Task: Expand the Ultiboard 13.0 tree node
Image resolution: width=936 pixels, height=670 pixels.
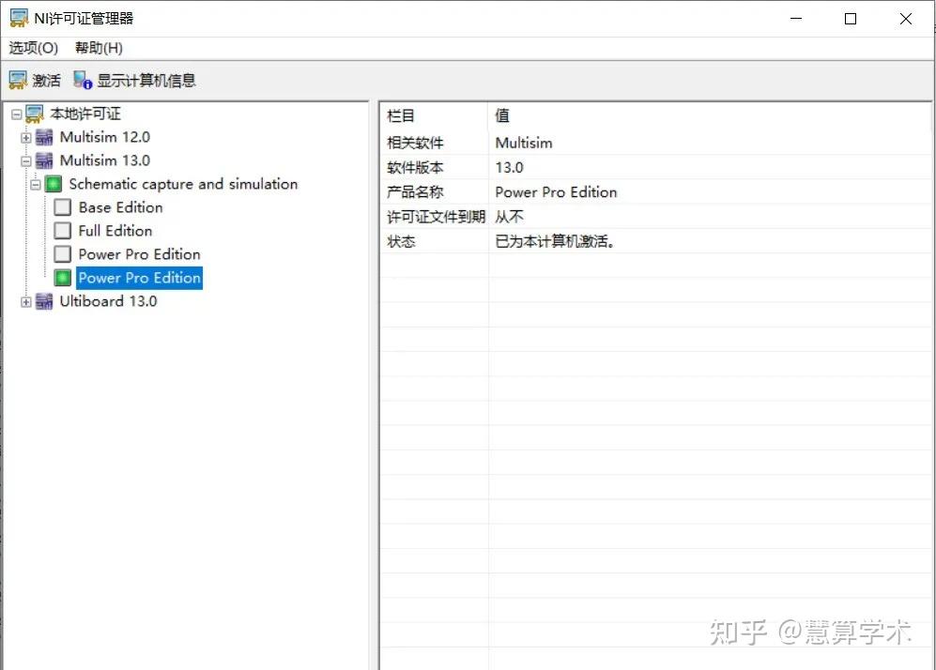Action: click(24, 301)
